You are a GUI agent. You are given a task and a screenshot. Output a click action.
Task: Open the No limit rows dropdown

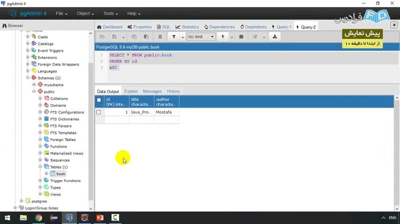(x=201, y=37)
